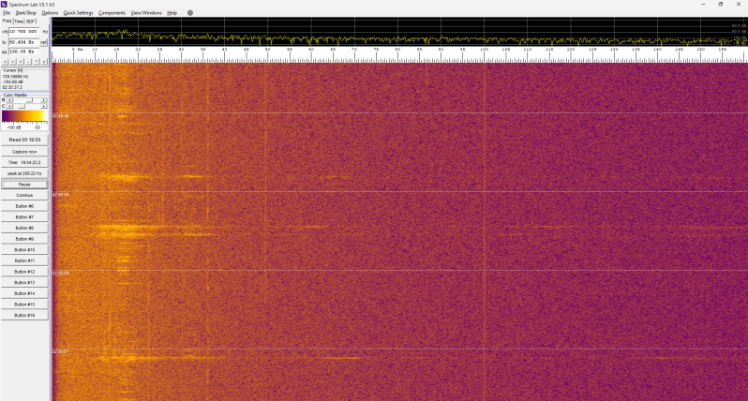This screenshot has height=401, width=748.
Task: Minimize the Spectrum Lab window
Action: [x=703, y=5]
